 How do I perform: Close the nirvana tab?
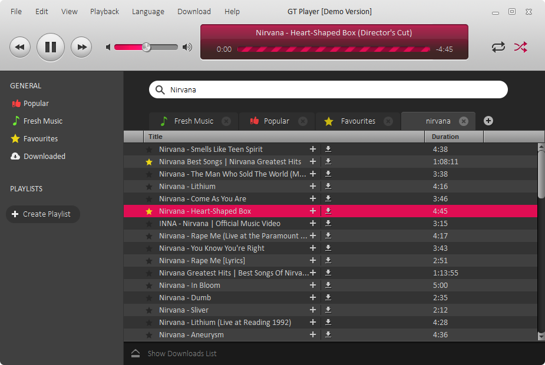point(463,121)
